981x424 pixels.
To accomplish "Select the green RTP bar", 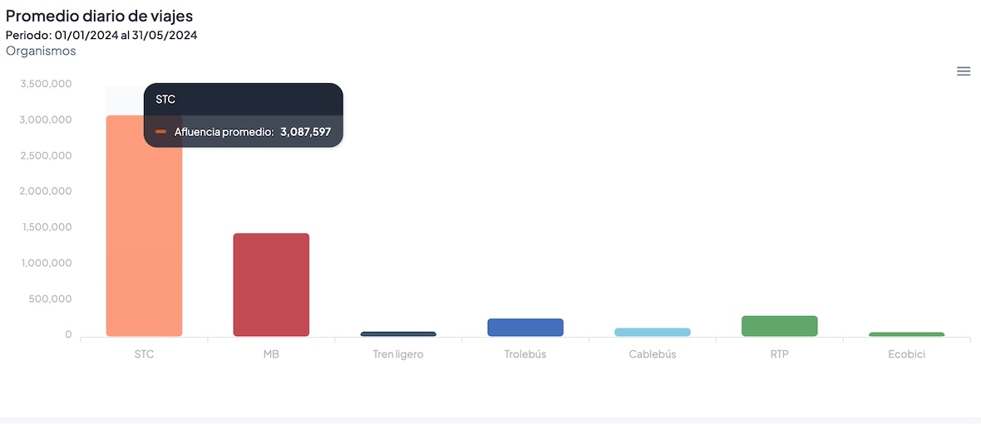I will pyautogui.click(x=780, y=326).
